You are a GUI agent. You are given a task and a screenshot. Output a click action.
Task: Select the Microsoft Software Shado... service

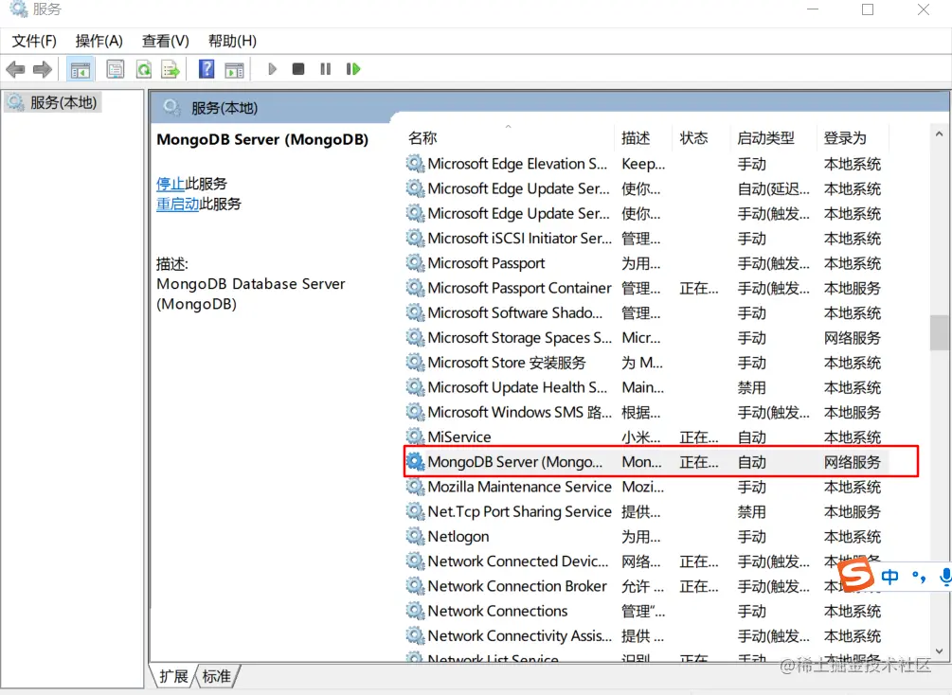click(x=515, y=312)
